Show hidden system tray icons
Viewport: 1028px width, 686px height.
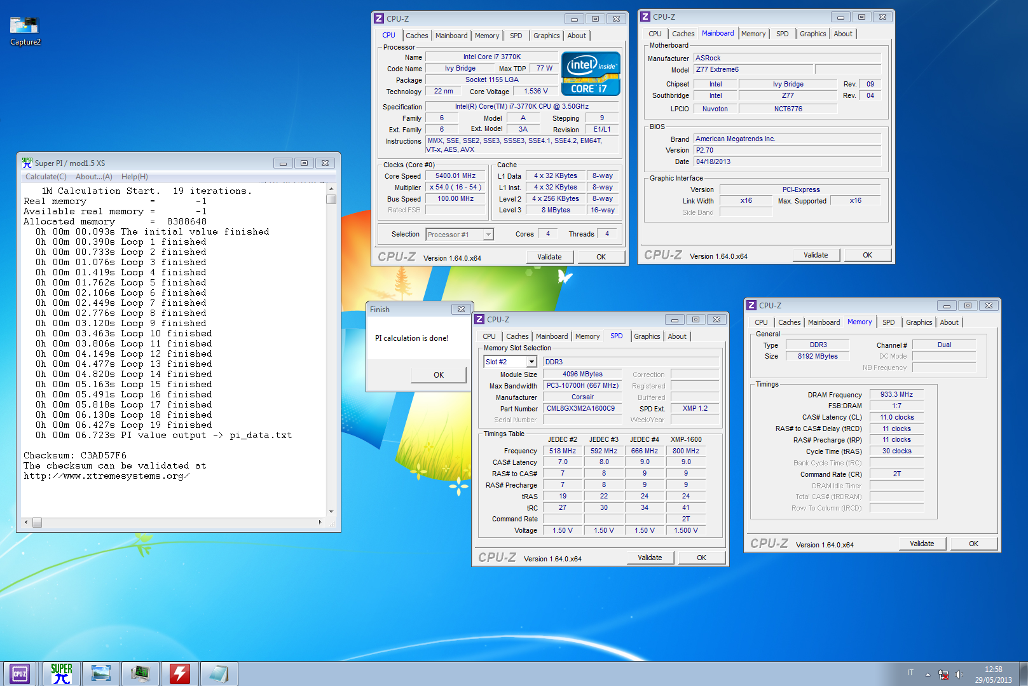pyautogui.click(x=928, y=675)
